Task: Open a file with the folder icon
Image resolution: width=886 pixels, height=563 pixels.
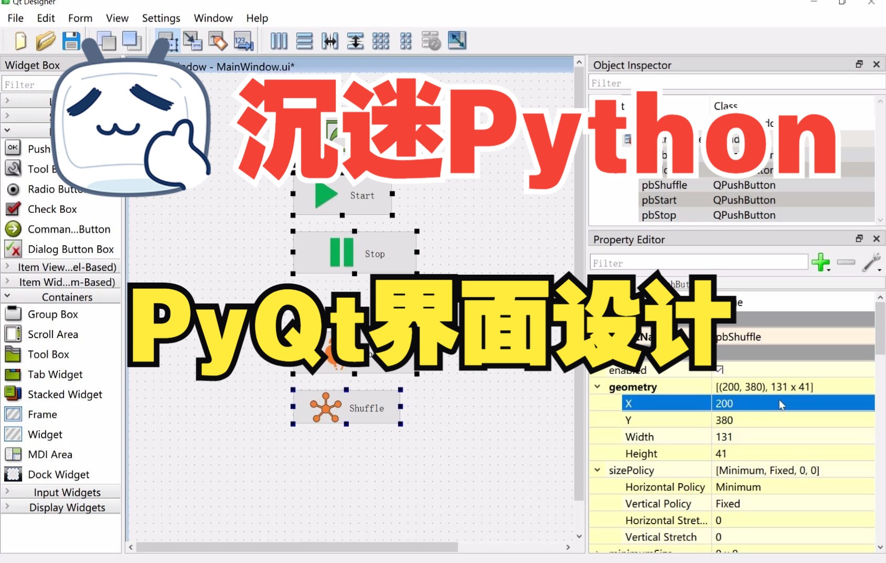Action: 46,41
